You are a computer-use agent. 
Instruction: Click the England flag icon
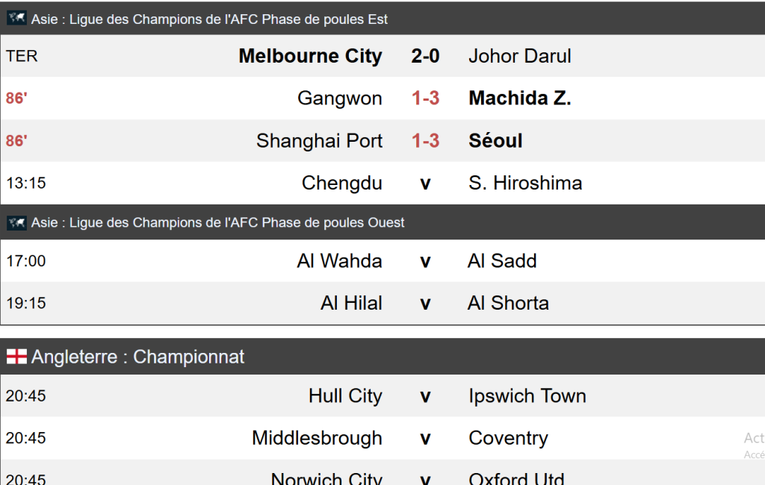tap(16, 357)
